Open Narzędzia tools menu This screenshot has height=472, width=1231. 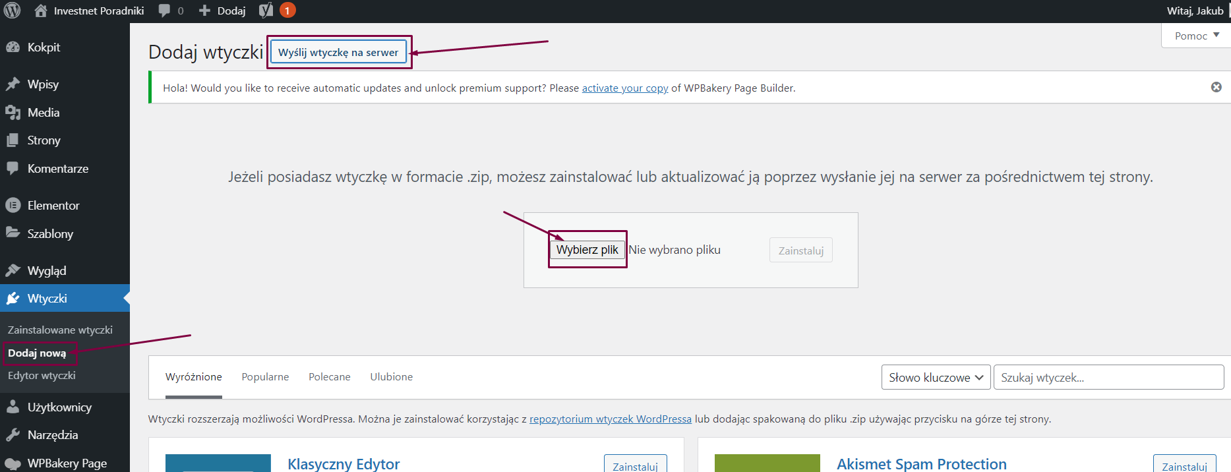[52, 435]
